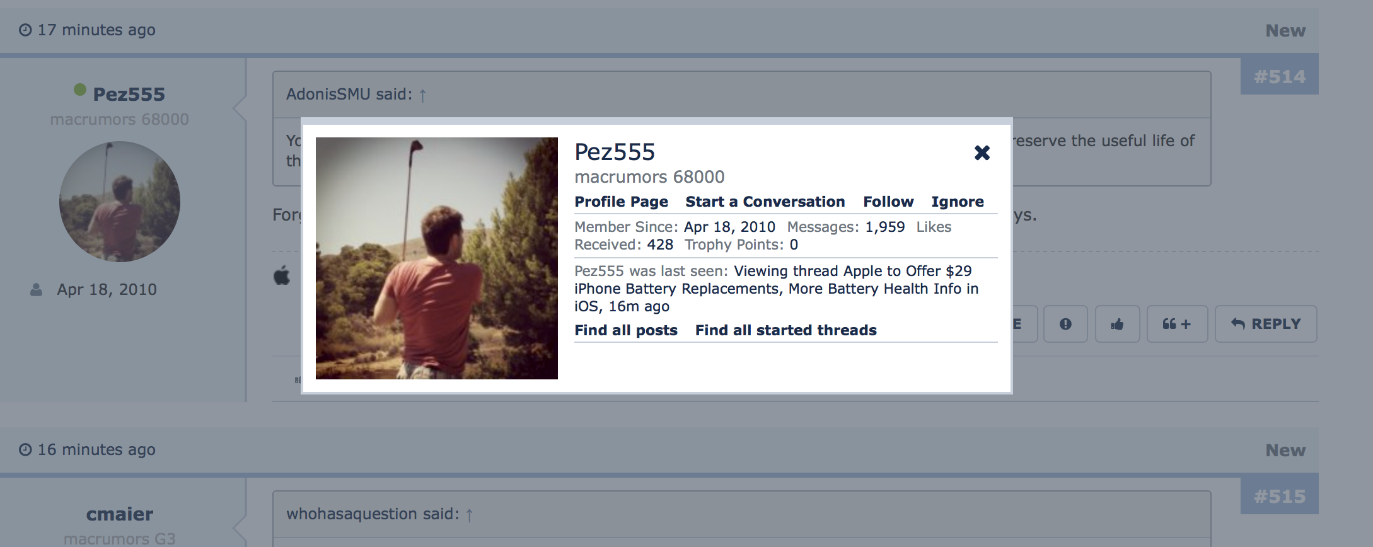This screenshot has width=1373, height=547.
Task: Click post number #514 permalink
Action: tap(1279, 77)
